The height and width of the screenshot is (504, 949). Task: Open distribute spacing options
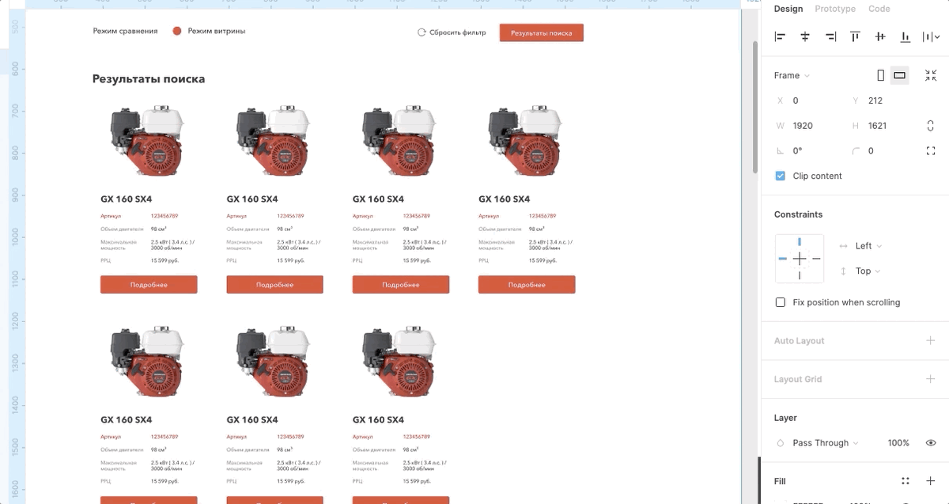931,36
